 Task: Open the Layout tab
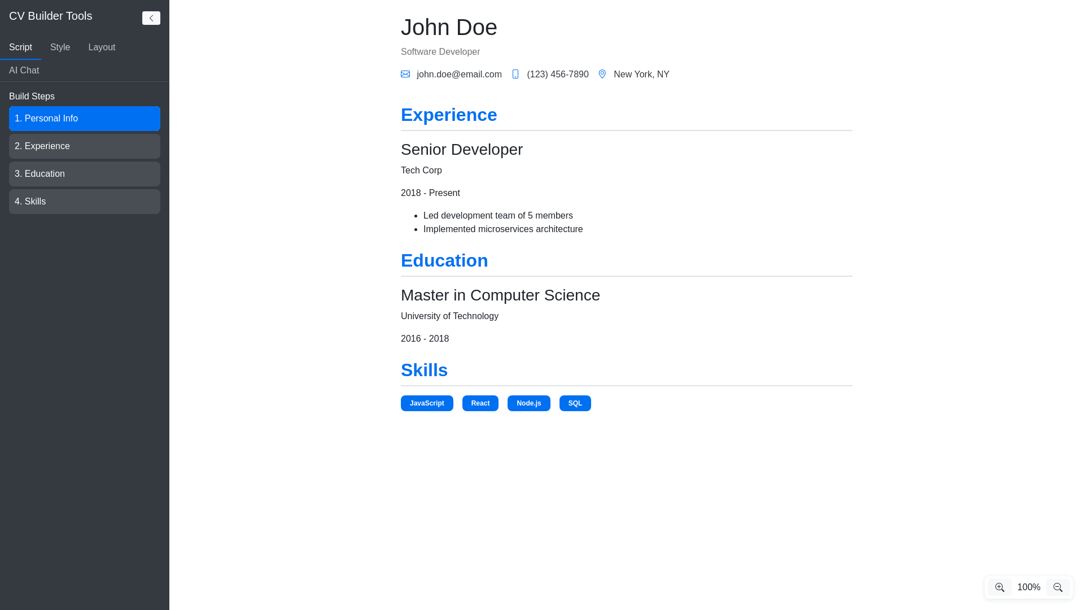click(x=102, y=47)
